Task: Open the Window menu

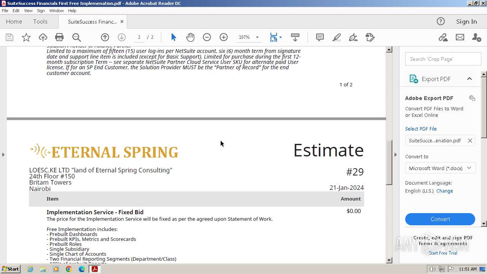Action: point(56,11)
